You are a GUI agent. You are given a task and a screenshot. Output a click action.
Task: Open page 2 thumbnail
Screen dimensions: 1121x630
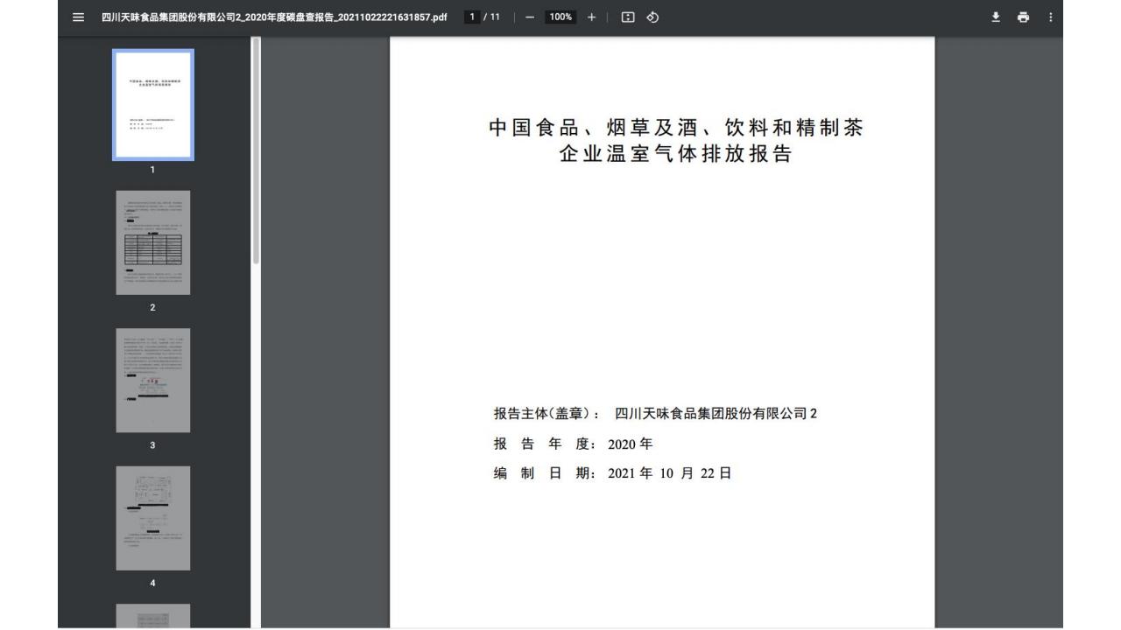[x=153, y=242]
